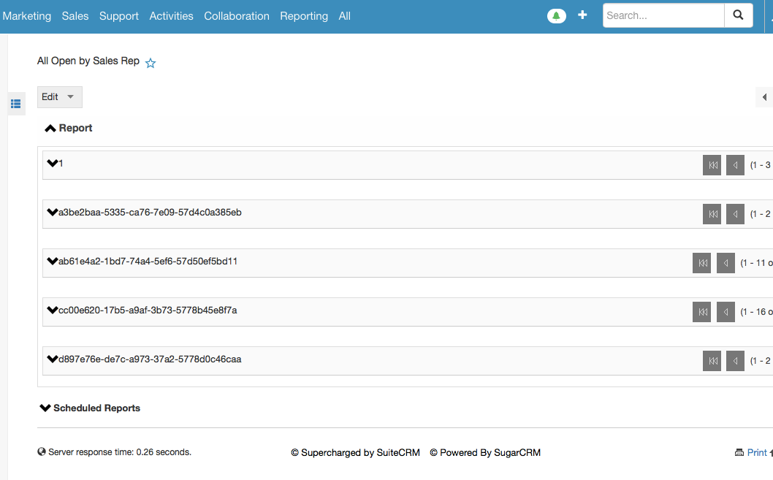The height and width of the screenshot is (480, 773).
Task: Click the server response time text
Action: 120,452
